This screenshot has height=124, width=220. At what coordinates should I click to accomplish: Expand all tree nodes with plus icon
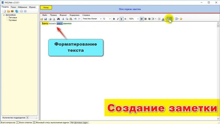25,11
